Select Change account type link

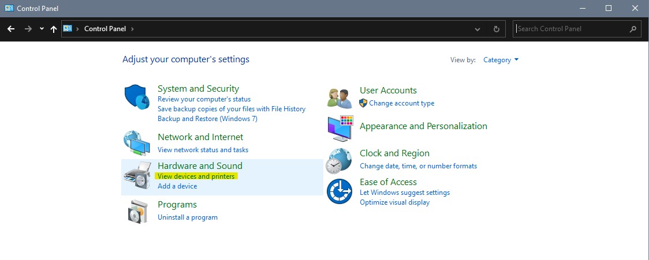(401, 103)
